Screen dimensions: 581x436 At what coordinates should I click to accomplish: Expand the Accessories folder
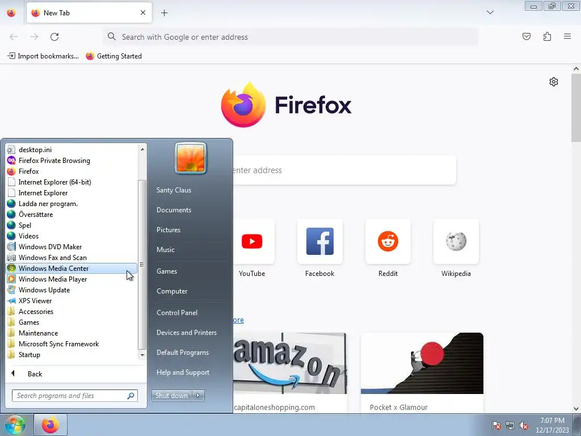point(71,312)
